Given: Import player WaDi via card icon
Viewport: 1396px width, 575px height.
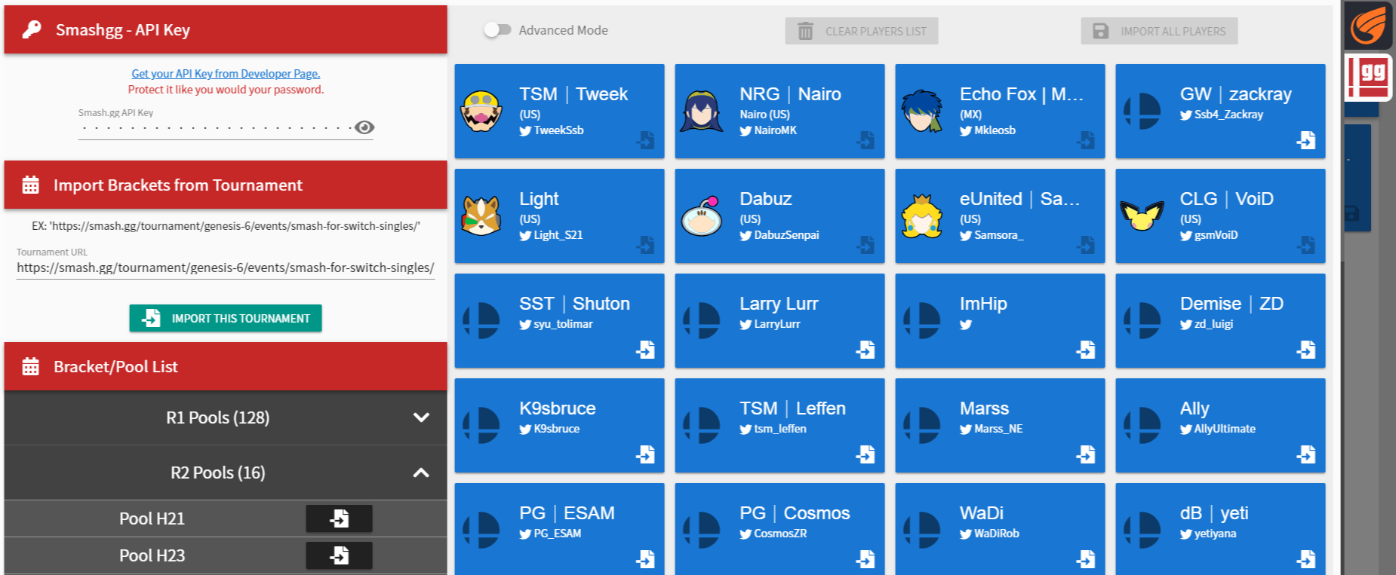Looking at the screenshot, I should pyautogui.click(x=1086, y=559).
